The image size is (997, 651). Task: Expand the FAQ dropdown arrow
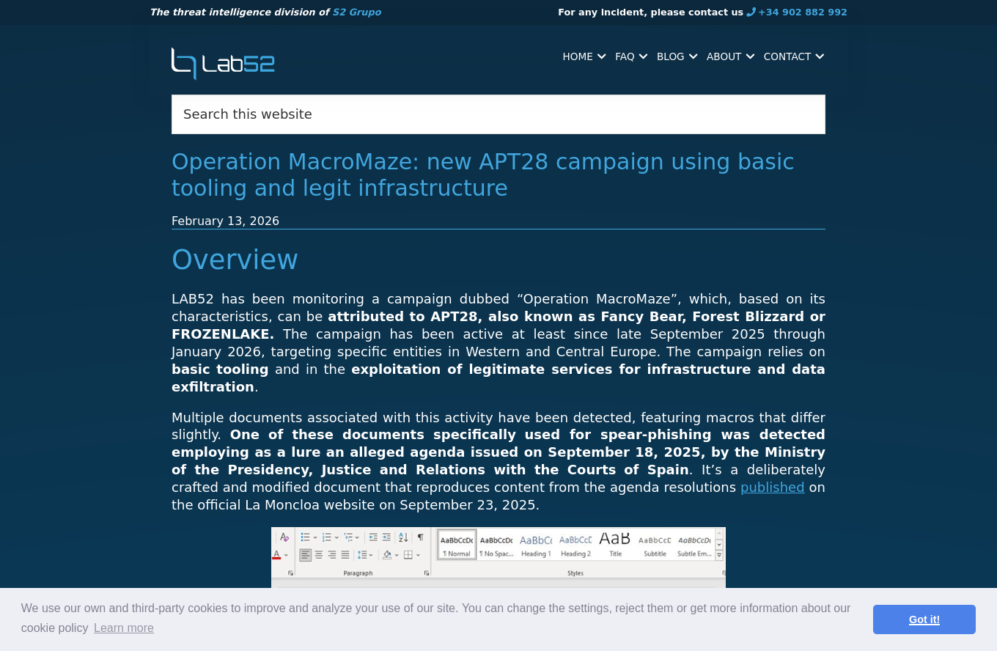pos(643,56)
